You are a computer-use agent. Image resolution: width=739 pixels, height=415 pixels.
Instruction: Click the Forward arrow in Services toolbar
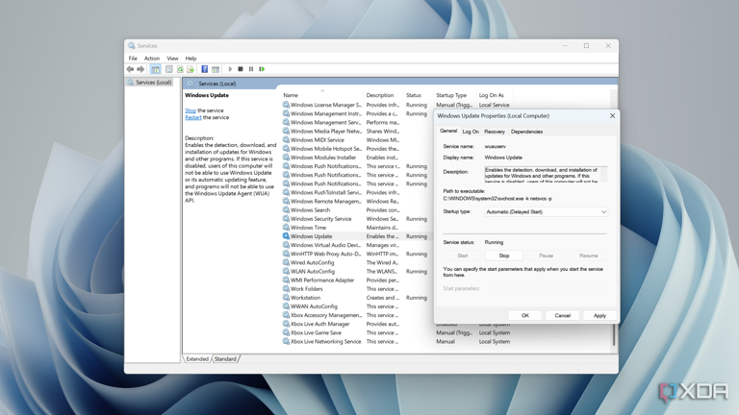(x=140, y=69)
